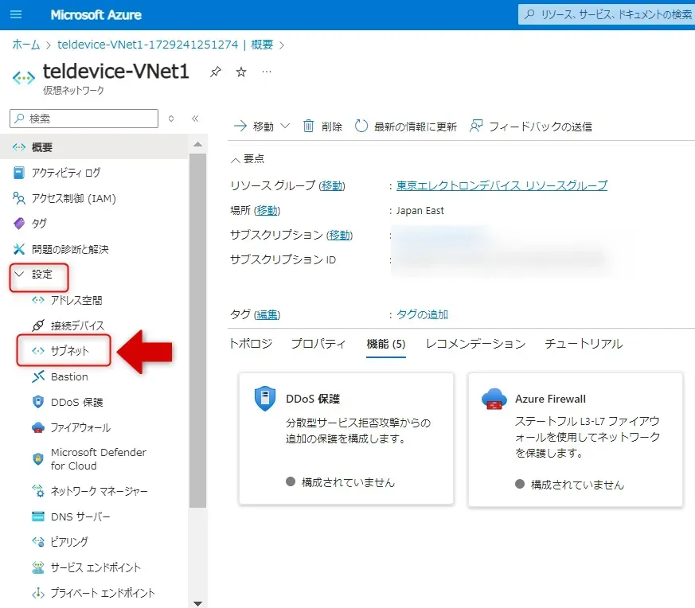Expand the 移動 dropdown arrow

tap(286, 127)
